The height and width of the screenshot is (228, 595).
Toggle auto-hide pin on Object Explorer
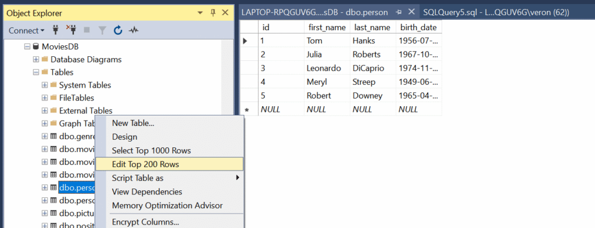[x=213, y=13]
